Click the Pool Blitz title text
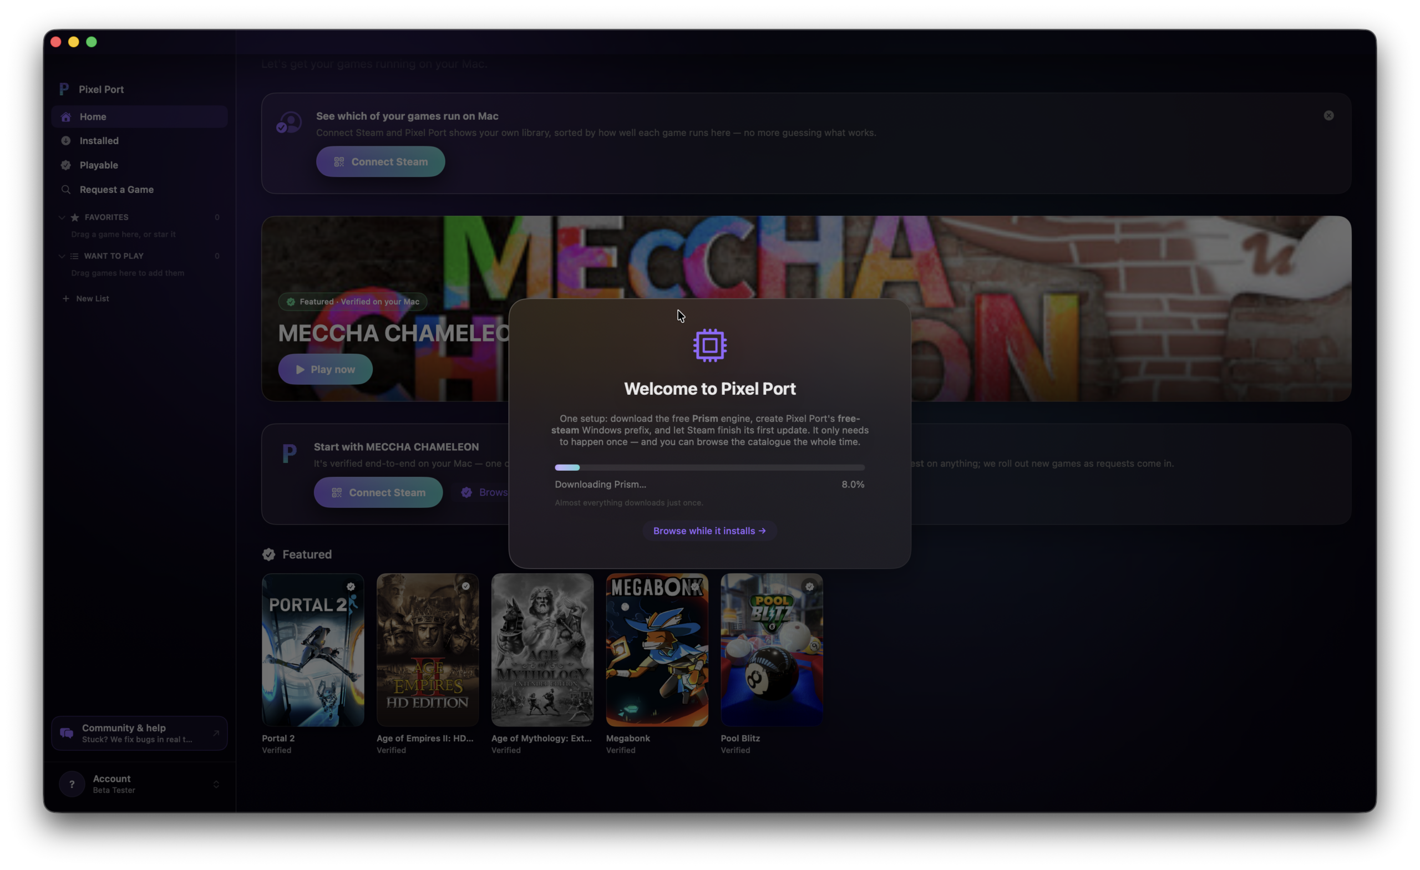The width and height of the screenshot is (1420, 870). click(x=740, y=738)
